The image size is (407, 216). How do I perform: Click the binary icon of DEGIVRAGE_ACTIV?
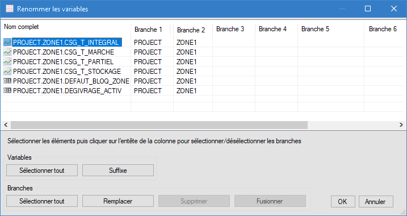click(x=7, y=91)
